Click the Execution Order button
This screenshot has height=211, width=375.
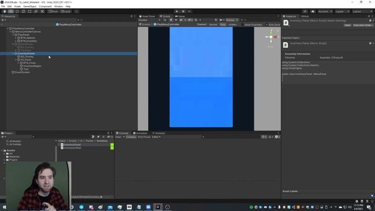pyautogui.click(x=363, y=25)
